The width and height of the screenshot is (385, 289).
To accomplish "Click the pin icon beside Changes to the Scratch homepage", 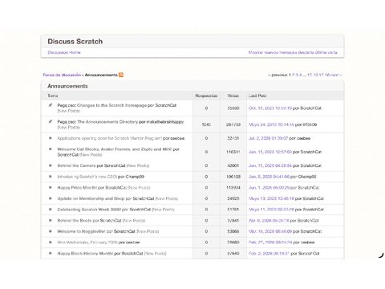I will point(50,105).
